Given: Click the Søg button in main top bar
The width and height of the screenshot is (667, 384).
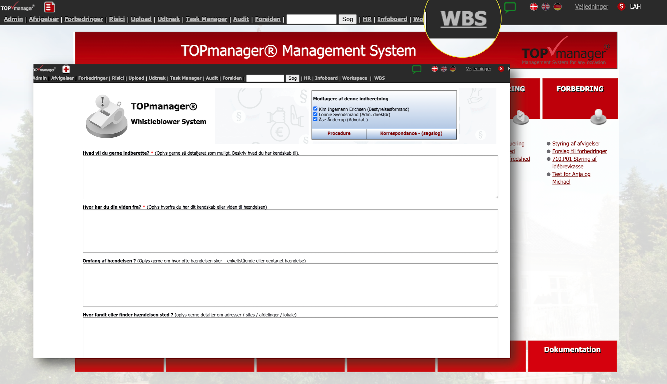Looking at the screenshot, I should point(348,19).
